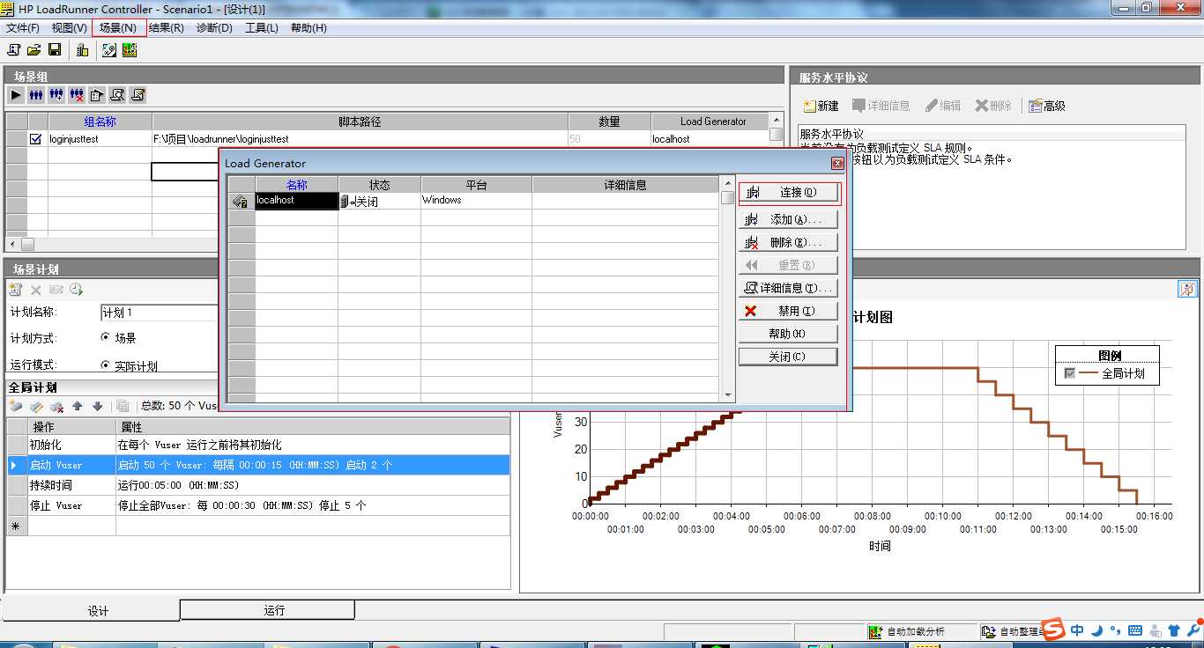Click the 禁用(I) button
Viewport: 1204px width, 648px height.
coord(788,311)
